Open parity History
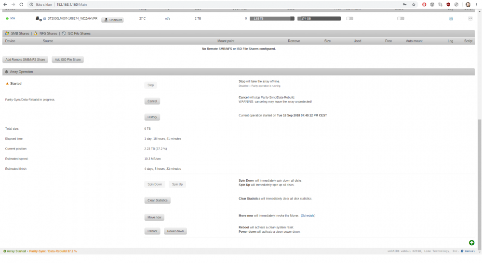This screenshot has height=263, width=482. click(x=152, y=117)
